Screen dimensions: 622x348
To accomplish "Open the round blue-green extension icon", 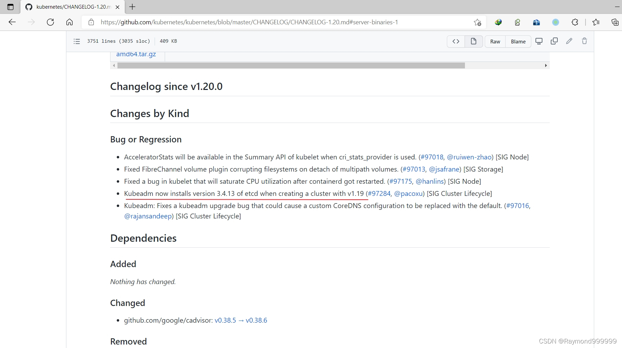I will pos(556,22).
